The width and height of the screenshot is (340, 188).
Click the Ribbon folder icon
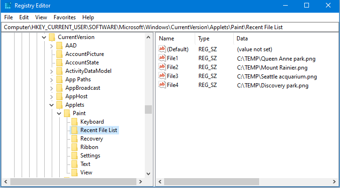(x=74, y=147)
